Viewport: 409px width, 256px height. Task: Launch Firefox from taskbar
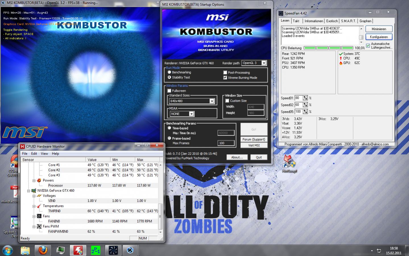[43, 250]
